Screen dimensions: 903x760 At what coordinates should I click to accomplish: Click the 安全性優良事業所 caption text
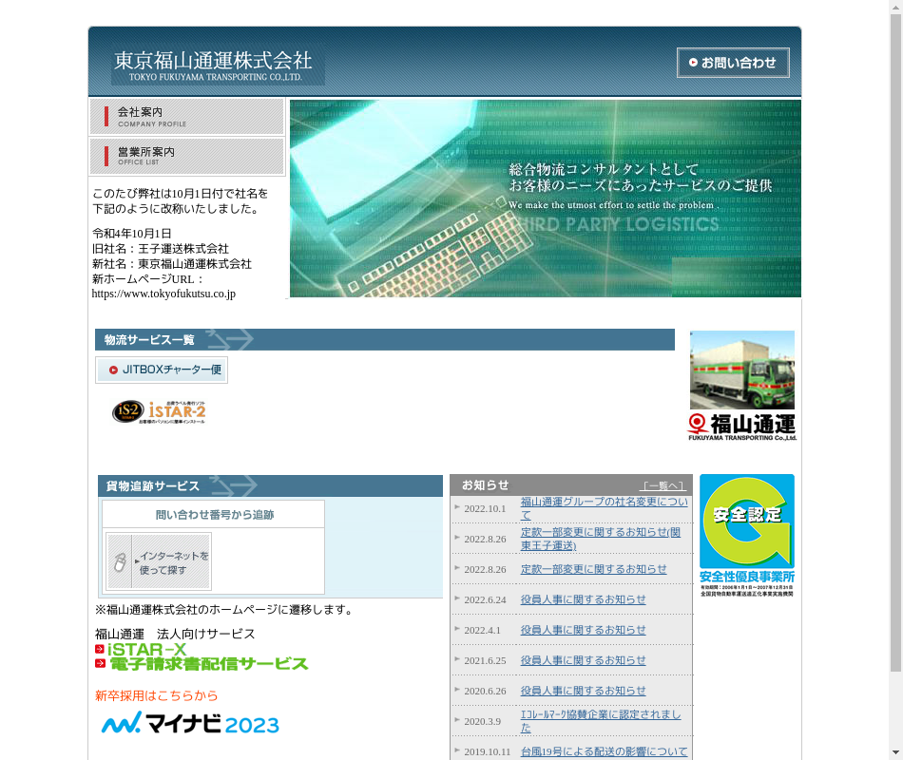coord(747,577)
